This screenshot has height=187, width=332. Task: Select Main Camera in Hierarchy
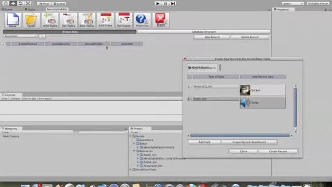(11, 136)
